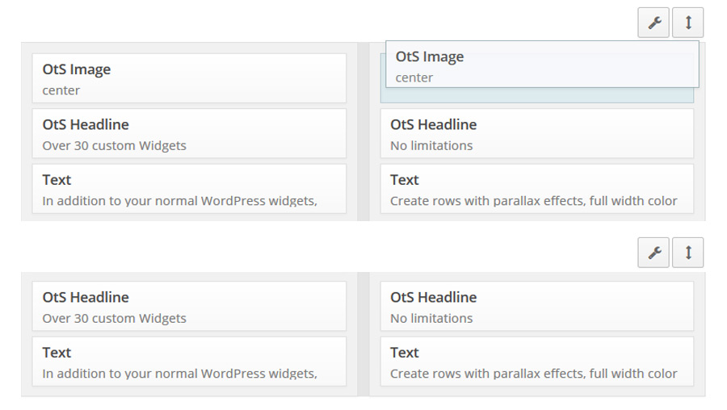
Task: Open first row's parallax effects Text widget
Action: (537, 189)
